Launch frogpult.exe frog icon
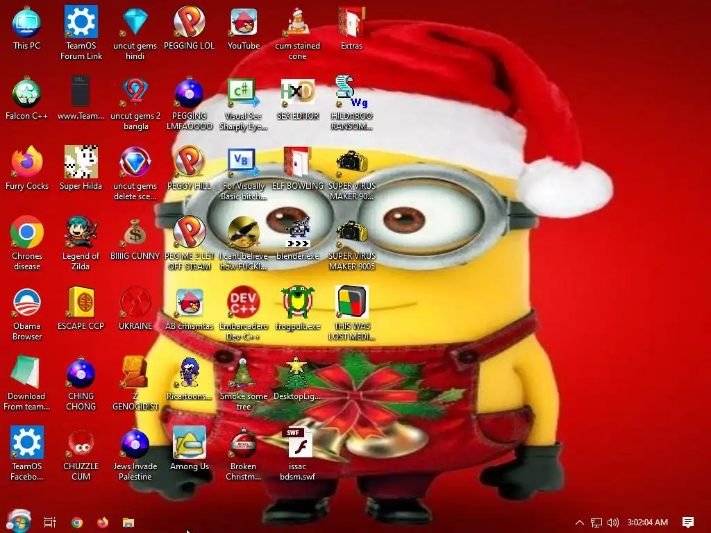Screen dimensions: 711x533 (x=297, y=303)
